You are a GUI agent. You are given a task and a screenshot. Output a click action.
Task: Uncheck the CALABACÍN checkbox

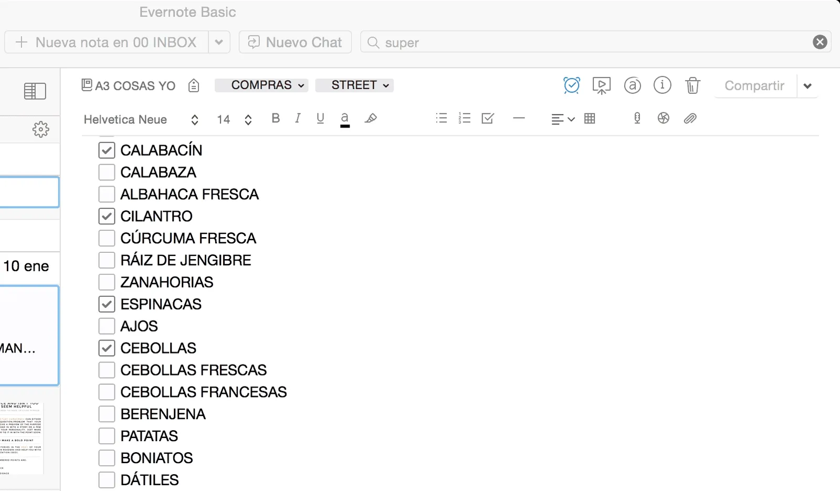pos(107,151)
